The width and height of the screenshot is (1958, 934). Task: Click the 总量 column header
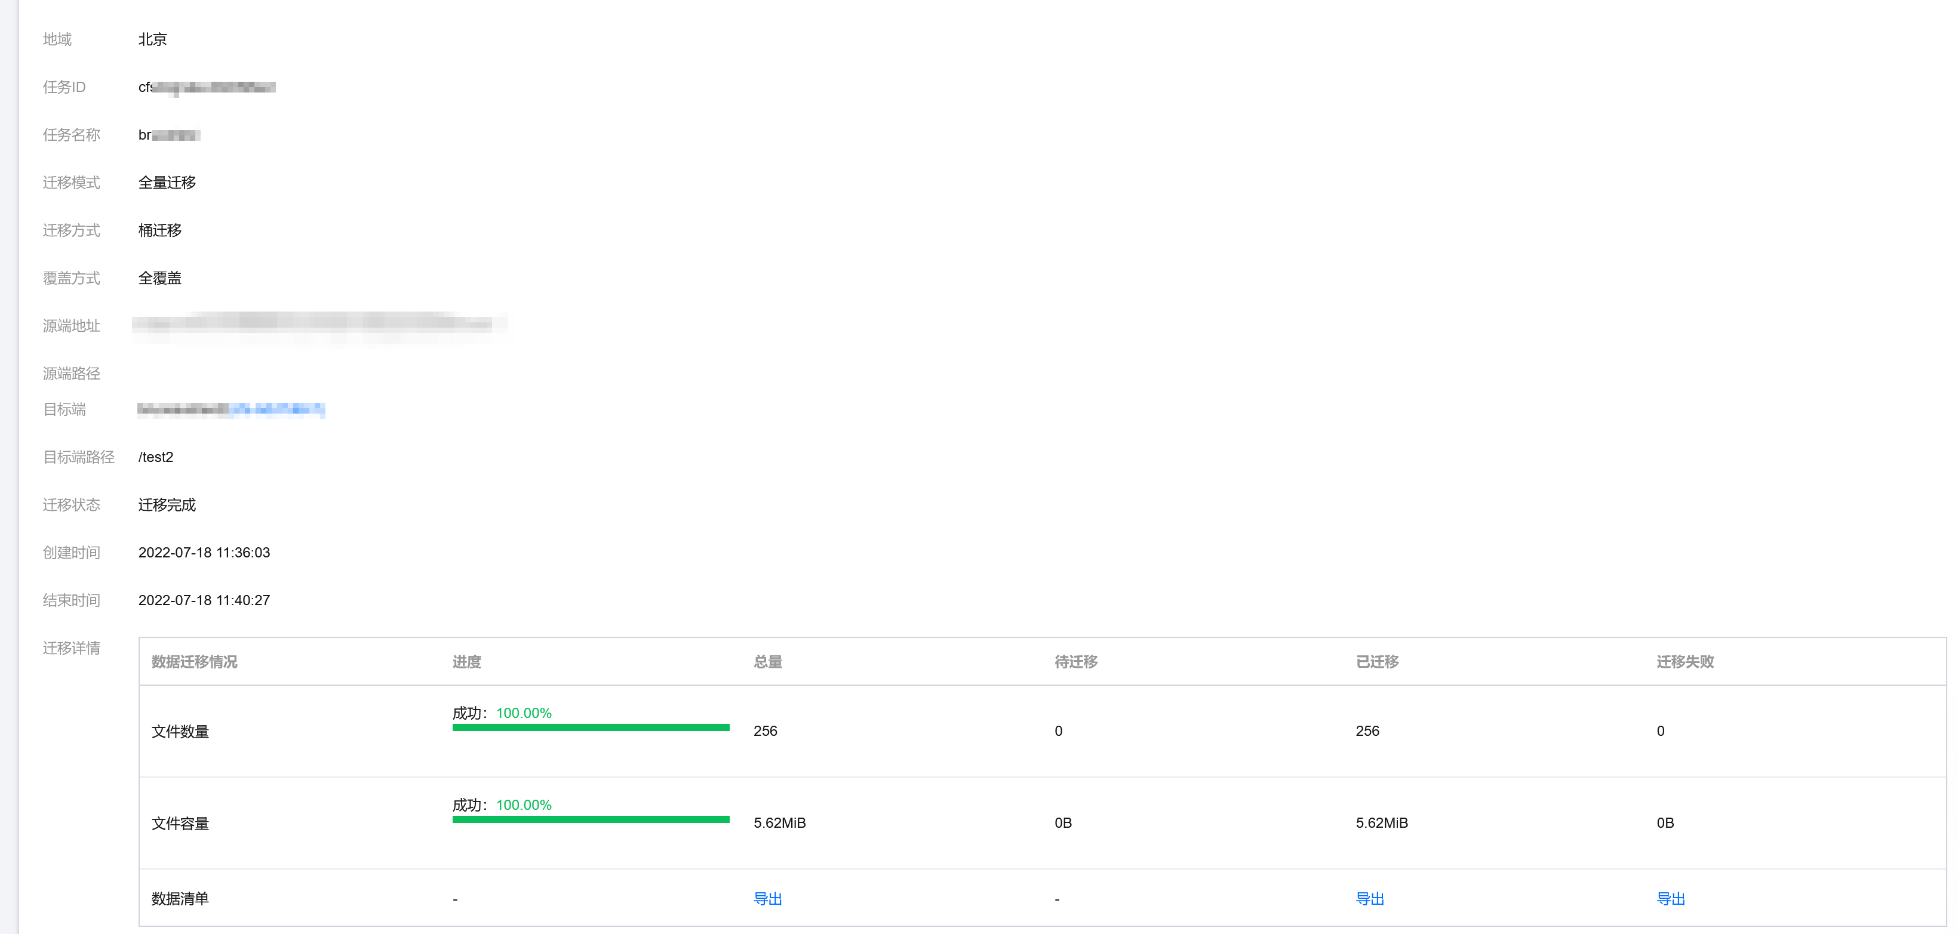coord(767,661)
